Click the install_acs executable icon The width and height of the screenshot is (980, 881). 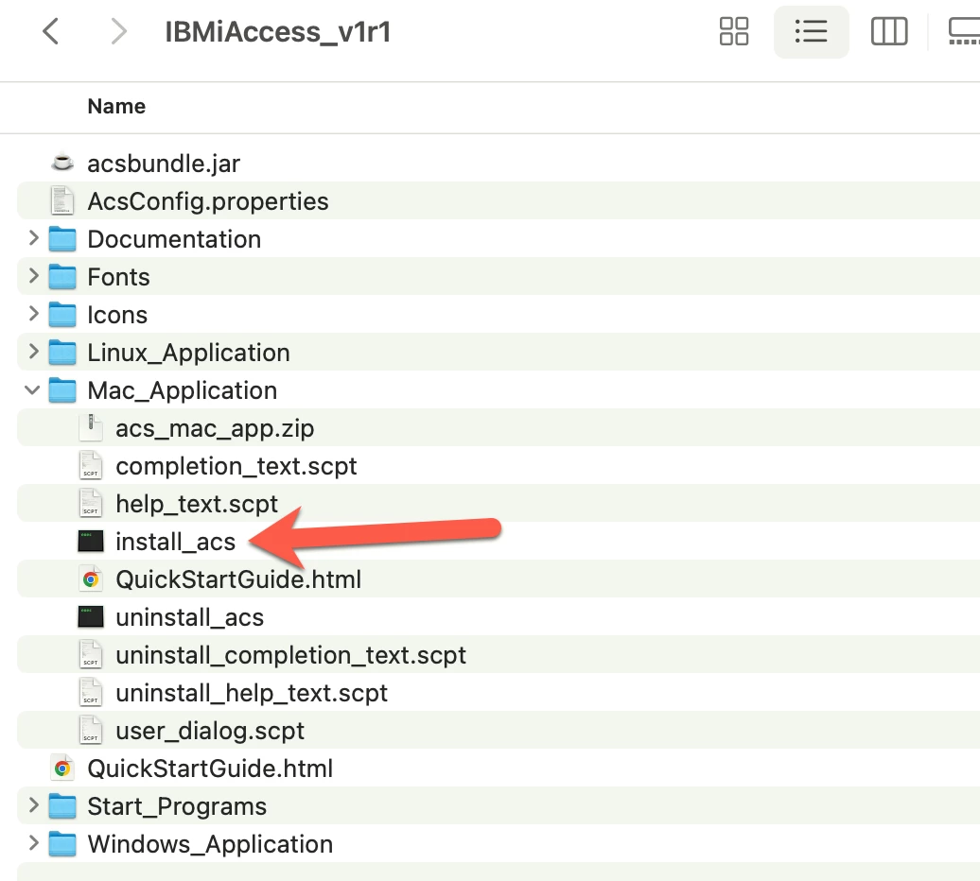[x=91, y=542]
